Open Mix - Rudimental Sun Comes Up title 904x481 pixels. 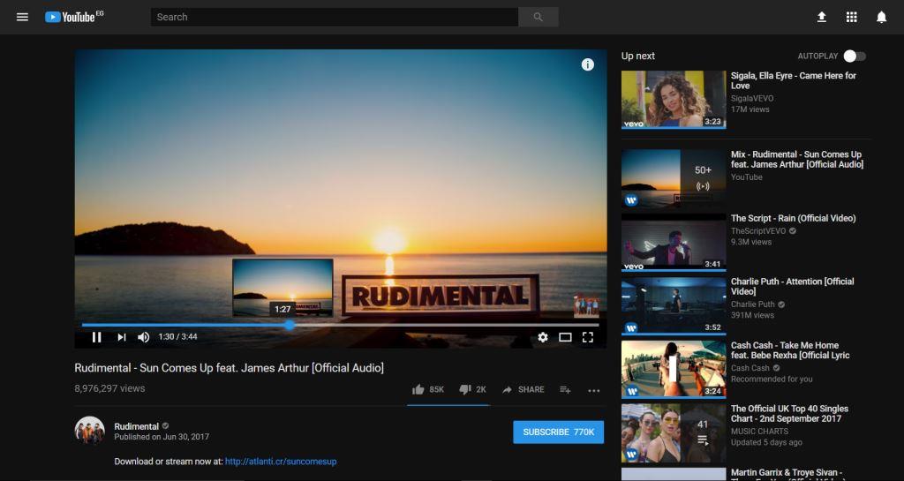pyautogui.click(x=797, y=160)
